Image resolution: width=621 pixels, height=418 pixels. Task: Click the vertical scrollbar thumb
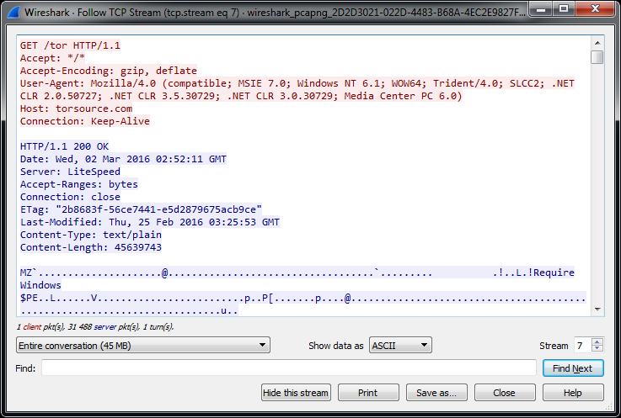(597, 57)
